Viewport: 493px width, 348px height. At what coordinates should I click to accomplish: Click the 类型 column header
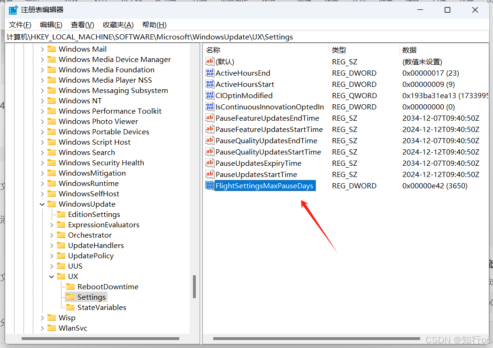tap(364, 50)
